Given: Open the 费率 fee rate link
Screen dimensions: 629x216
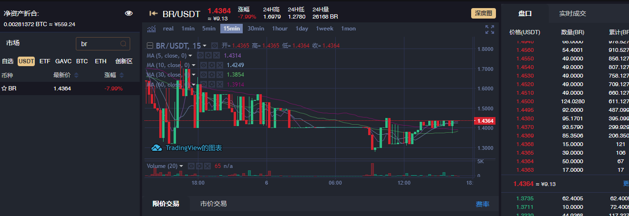Looking at the screenshot, I should point(482,204).
